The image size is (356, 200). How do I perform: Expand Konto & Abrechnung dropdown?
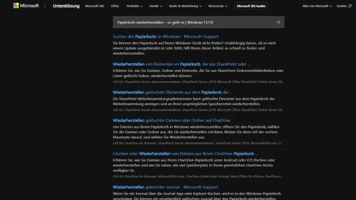(185, 6)
